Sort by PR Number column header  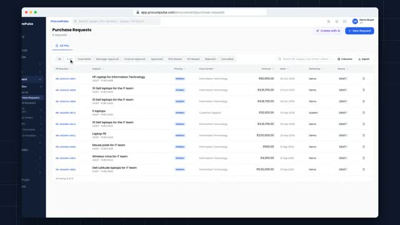point(62,69)
